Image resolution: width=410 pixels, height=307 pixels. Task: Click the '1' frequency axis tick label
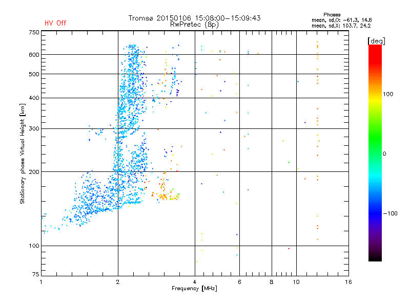41,282
